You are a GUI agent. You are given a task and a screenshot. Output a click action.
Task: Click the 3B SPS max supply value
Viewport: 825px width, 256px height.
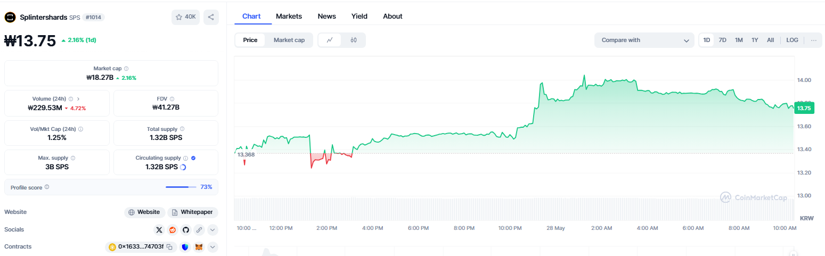coord(57,167)
